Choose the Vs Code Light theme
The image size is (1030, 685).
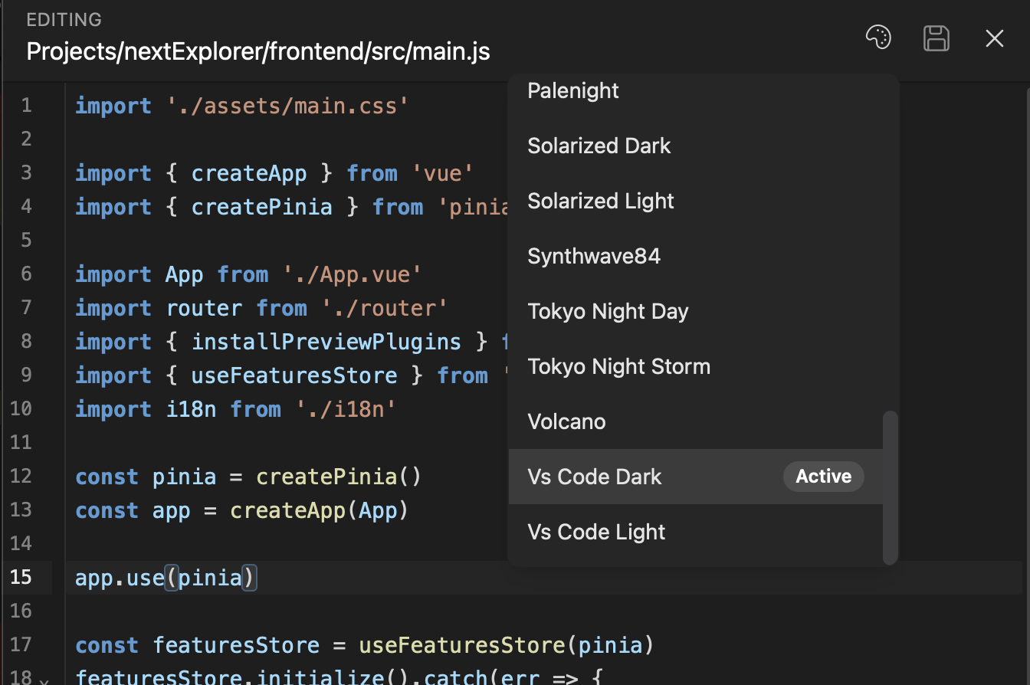(696, 532)
